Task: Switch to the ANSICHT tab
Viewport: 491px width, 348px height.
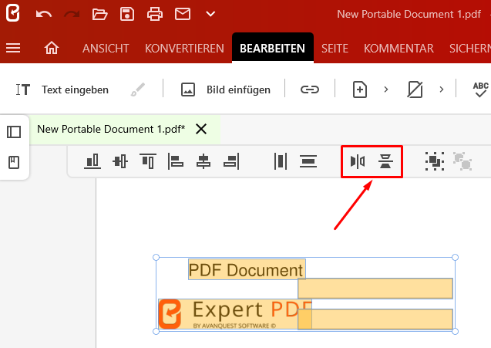Action: pyautogui.click(x=106, y=49)
